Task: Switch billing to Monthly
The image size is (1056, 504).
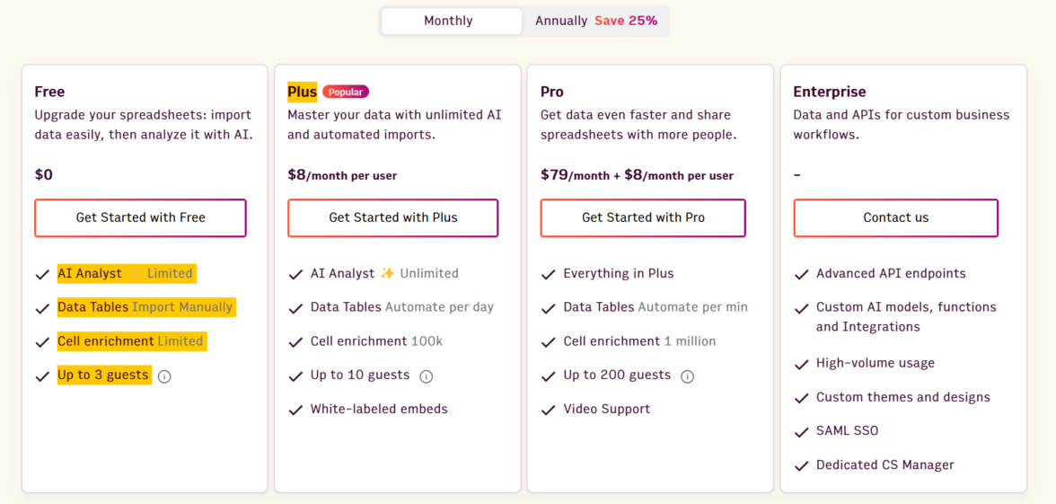Action: [450, 21]
